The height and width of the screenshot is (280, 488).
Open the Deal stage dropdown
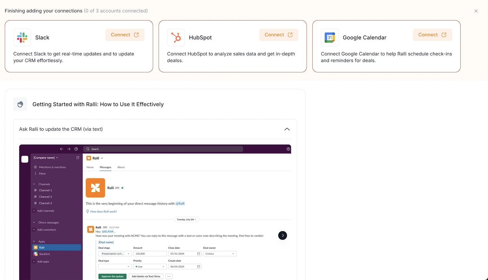pyautogui.click(x=115, y=254)
